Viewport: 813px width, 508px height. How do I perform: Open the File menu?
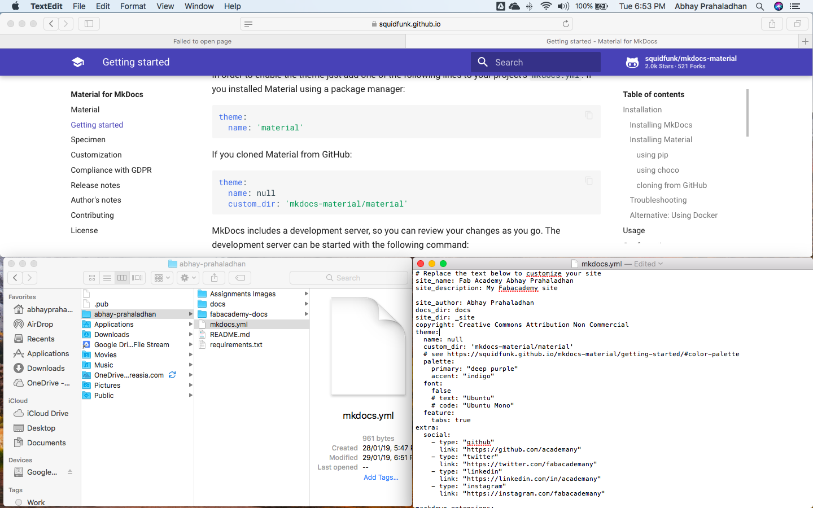point(79,6)
